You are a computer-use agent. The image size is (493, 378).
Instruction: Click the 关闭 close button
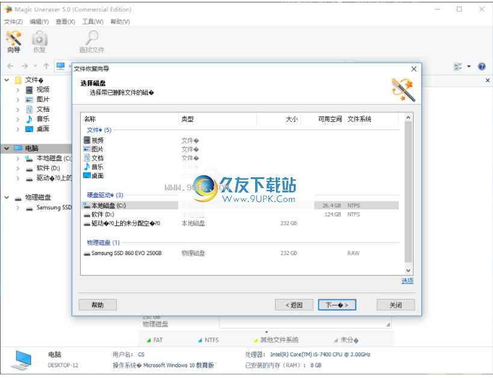(x=395, y=305)
